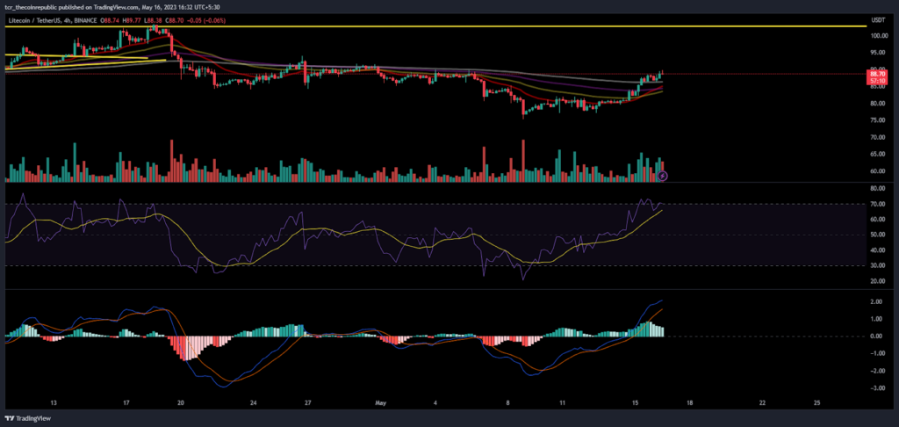Viewport: 899px width, 427px height.
Task: Click the May label on time axis
Action: coord(381,402)
